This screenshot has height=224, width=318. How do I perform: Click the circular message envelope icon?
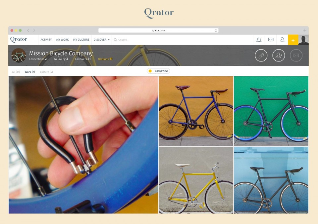pyautogui.click(x=296, y=55)
